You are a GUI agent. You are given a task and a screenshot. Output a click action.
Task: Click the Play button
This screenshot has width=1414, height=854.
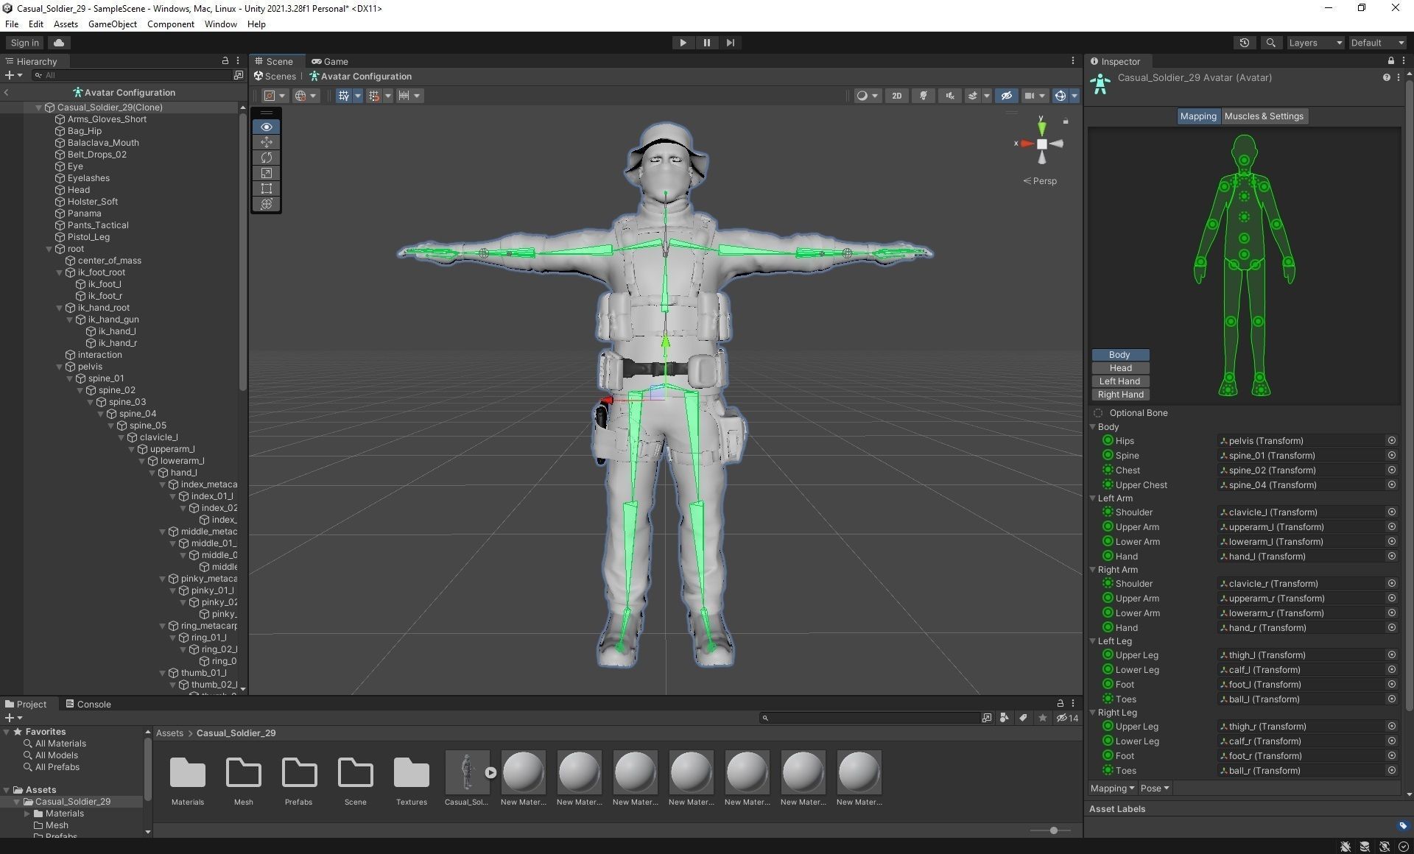point(683,43)
